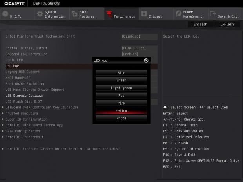This screenshot has height=182, width=243.
Task: Expand Intel(R) Ethernet Connection I219-LM arrow
Action: [3, 149]
